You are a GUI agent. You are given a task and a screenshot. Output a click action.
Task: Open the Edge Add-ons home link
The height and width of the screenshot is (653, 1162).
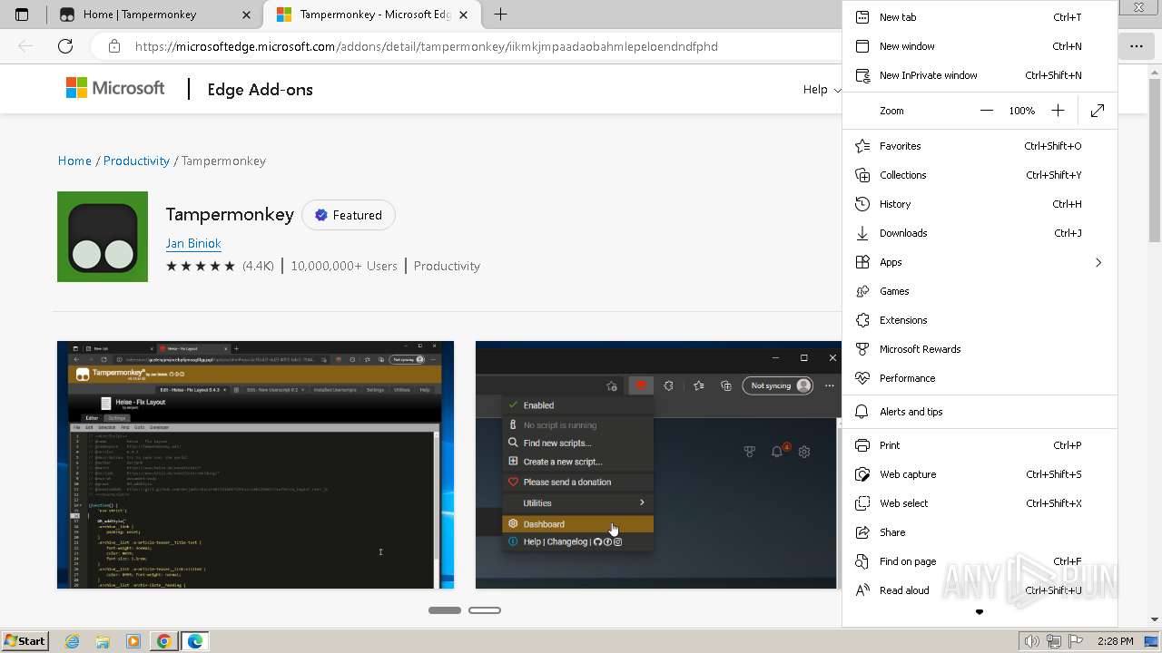(x=260, y=89)
